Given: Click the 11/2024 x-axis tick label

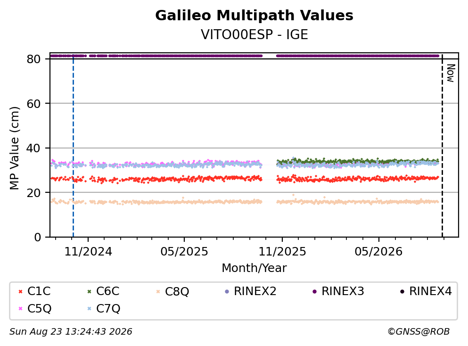Looking at the screenshot, I should click(88, 252).
